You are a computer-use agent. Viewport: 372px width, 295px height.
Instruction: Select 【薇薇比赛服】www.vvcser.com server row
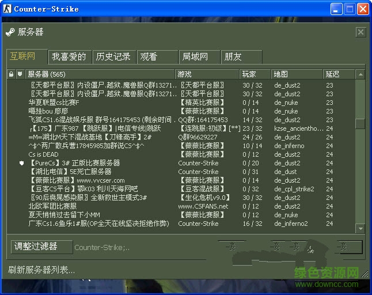point(181,180)
